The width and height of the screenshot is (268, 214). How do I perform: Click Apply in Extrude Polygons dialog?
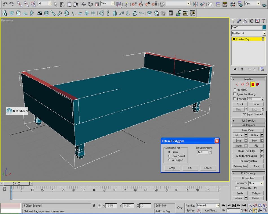(x=172, y=168)
